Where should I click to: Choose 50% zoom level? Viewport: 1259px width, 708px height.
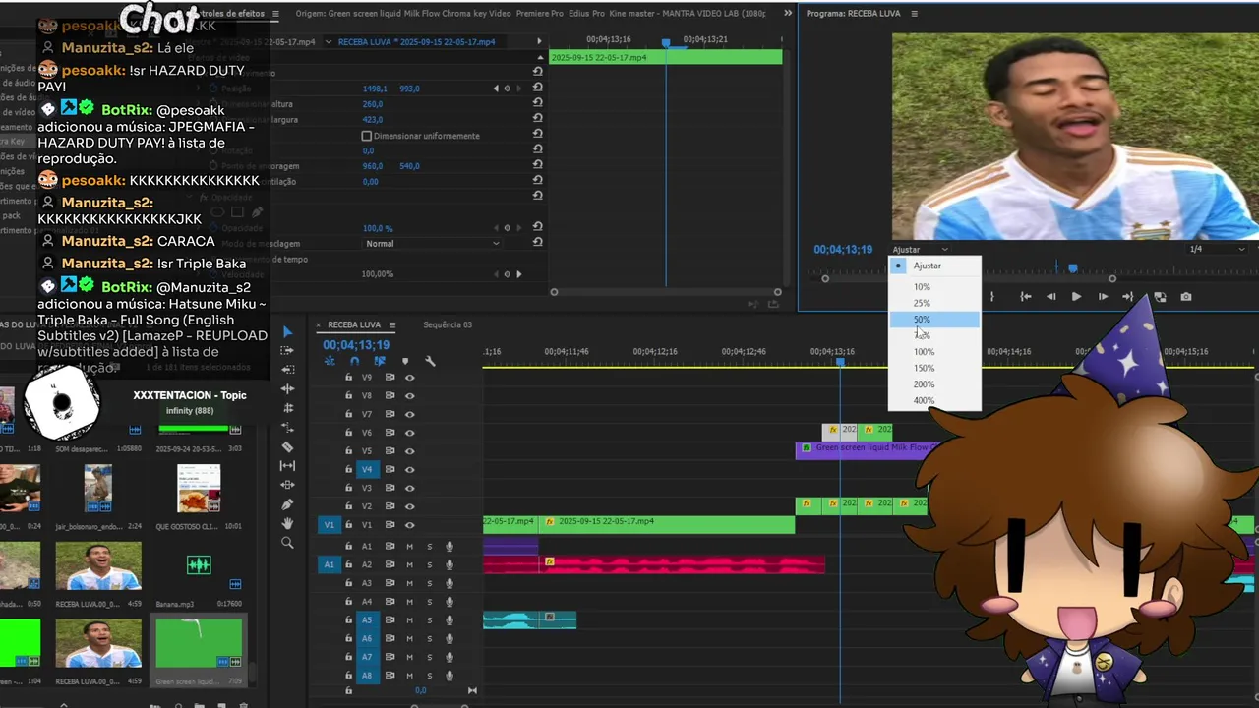coord(934,320)
